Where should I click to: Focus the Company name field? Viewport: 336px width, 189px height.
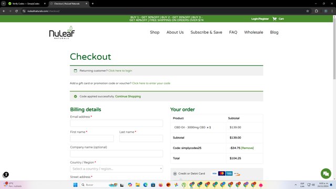click(x=117, y=154)
